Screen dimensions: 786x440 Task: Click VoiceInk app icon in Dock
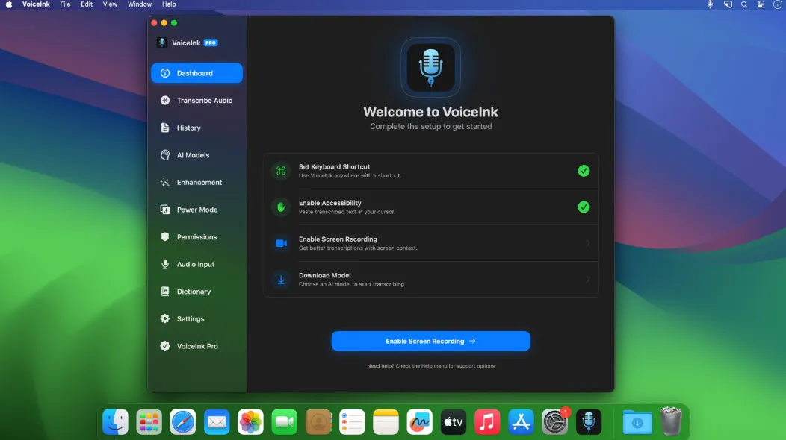click(x=589, y=422)
